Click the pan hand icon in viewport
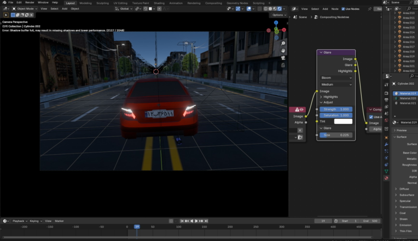This screenshot has height=241, width=418. click(283, 51)
